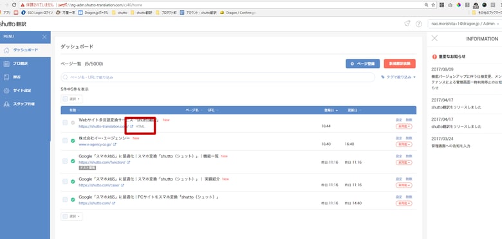This screenshot has width=502, height=239.
Task: Click the calendar icon beside プロ翻訳
Action: (x=6, y=64)
